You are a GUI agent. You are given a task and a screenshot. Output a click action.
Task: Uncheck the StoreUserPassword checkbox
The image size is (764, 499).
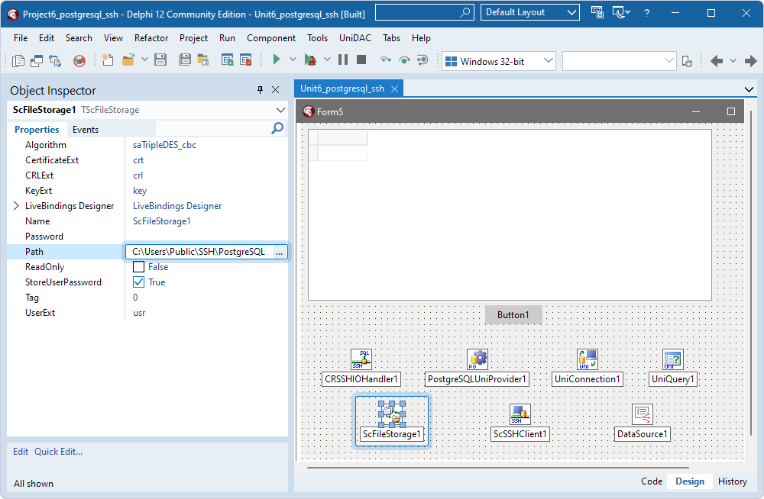[138, 282]
